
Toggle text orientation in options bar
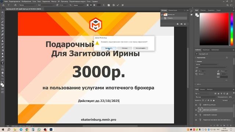click(15, 5)
